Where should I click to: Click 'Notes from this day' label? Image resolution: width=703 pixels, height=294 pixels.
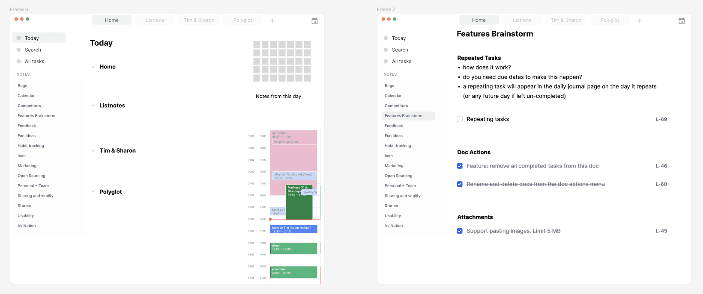pyautogui.click(x=278, y=96)
